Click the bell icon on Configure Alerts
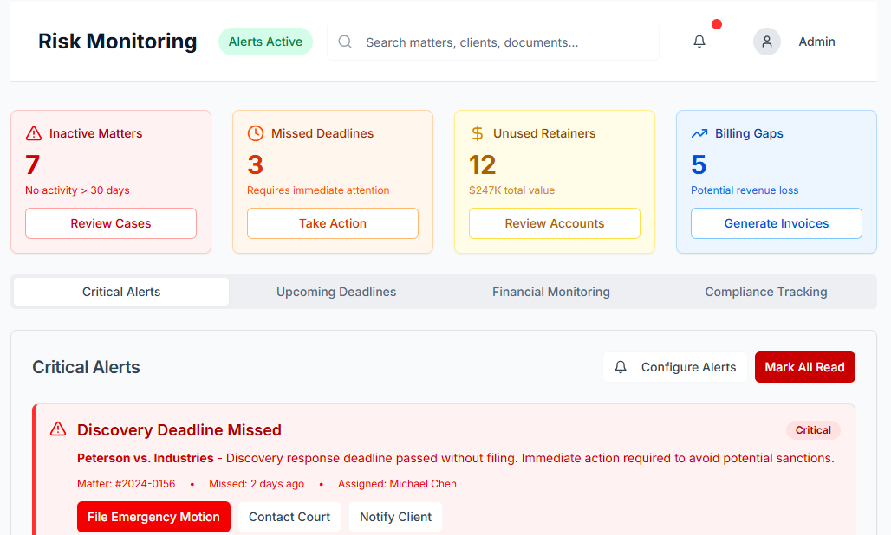 tap(621, 367)
